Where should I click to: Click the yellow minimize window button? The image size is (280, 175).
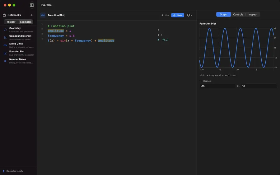9,5
